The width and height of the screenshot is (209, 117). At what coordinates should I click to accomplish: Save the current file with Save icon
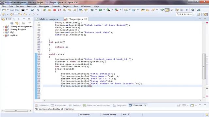[x=12, y=10]
